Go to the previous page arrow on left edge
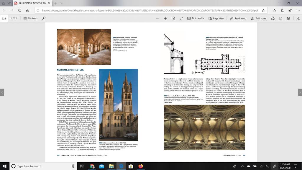Image resolution: width=302 pixels, height=170 pixels. [x=2, y=92]
